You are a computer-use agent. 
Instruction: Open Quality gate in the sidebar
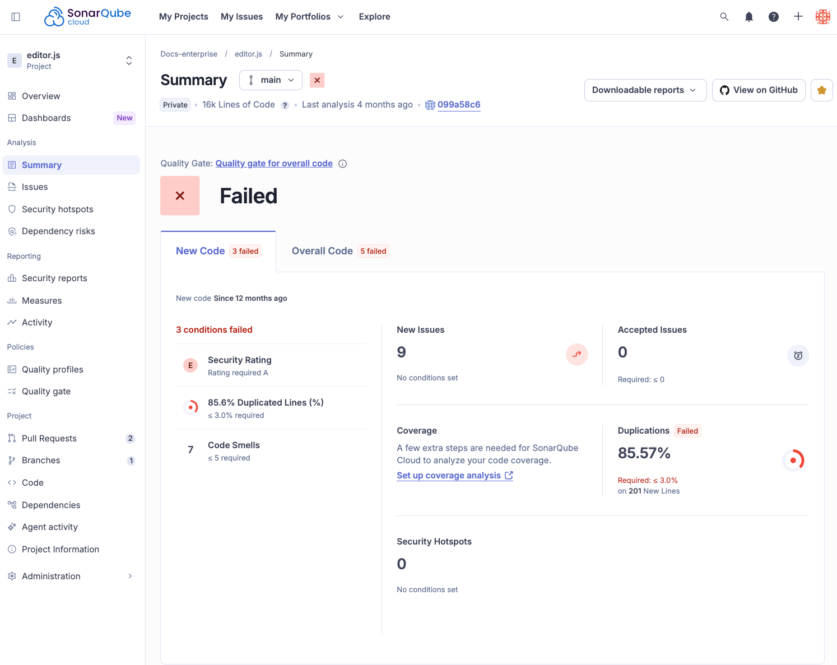(x=71, y=392)
